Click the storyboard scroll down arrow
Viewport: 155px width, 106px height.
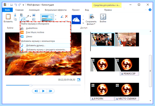coord(150,101)
